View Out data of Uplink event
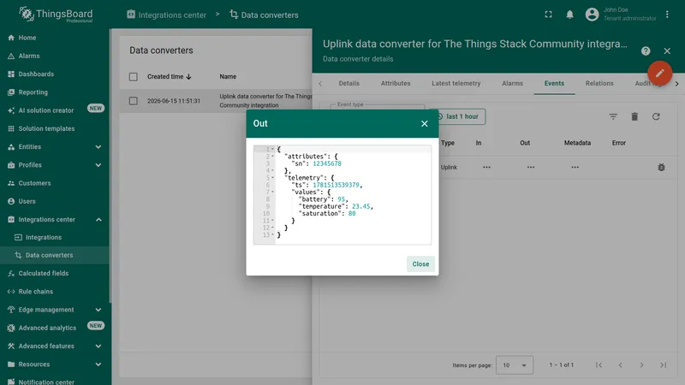 pyautogui.click(x=531, y=167)
